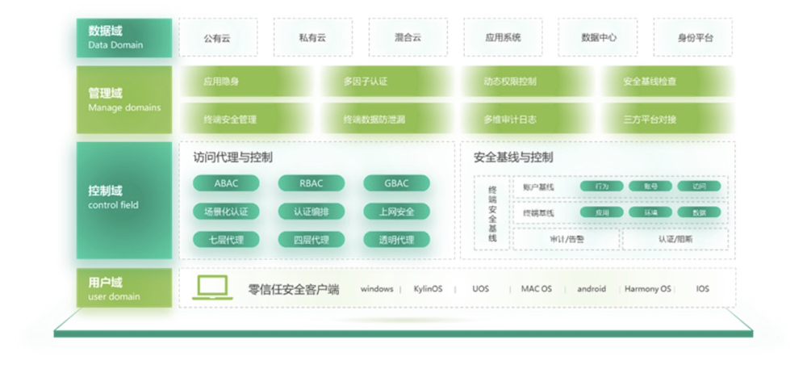Click the 混合云 box
This screenshot has height=365, width=807.
[408, 38]
